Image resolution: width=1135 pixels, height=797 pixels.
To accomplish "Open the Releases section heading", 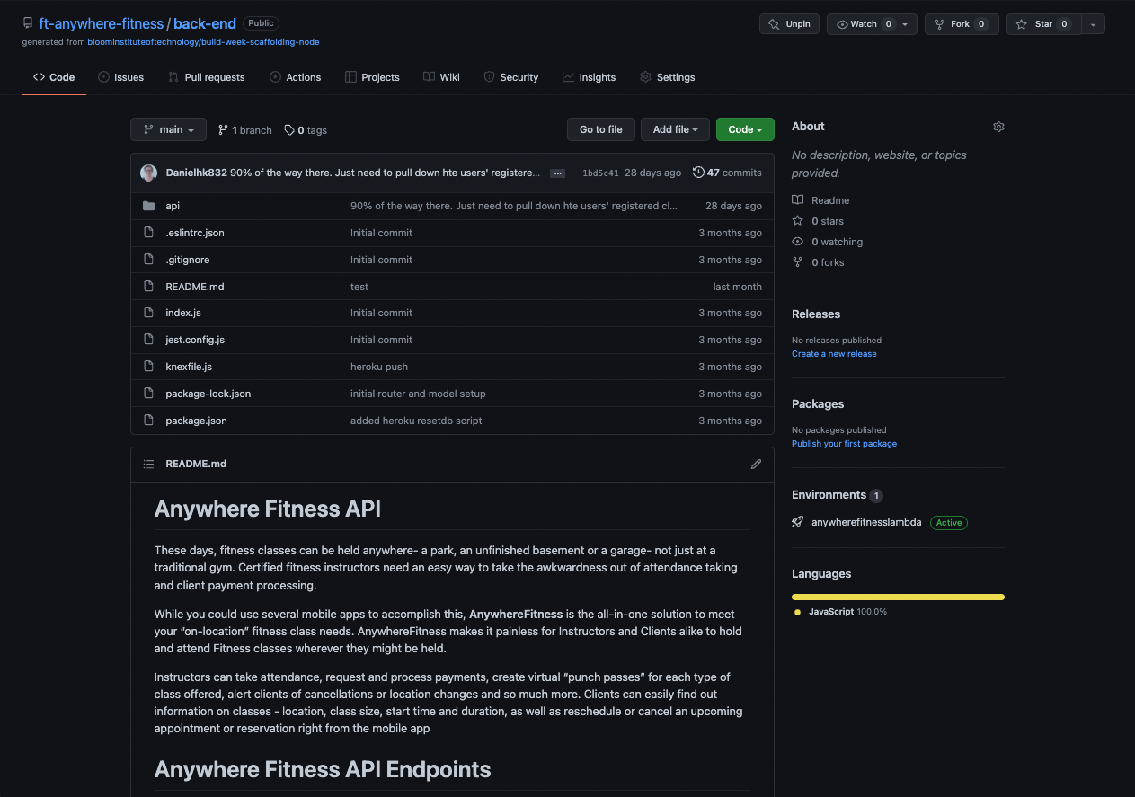I will click(816, 314).
